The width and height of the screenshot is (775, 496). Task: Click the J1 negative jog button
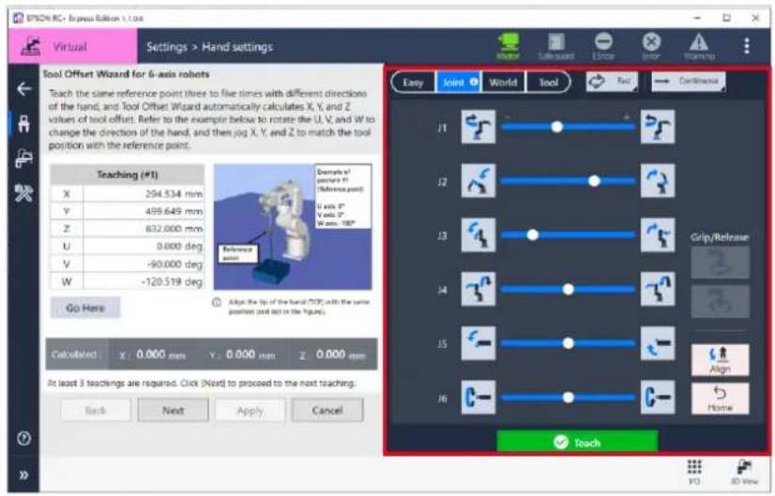point(478,127)
